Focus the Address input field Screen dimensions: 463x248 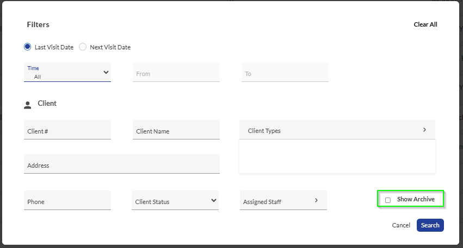coord(122,165)
